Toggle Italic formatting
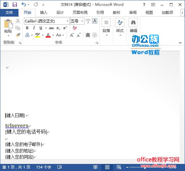The width and height of the screenshot is (185, 171). (34, 28)
